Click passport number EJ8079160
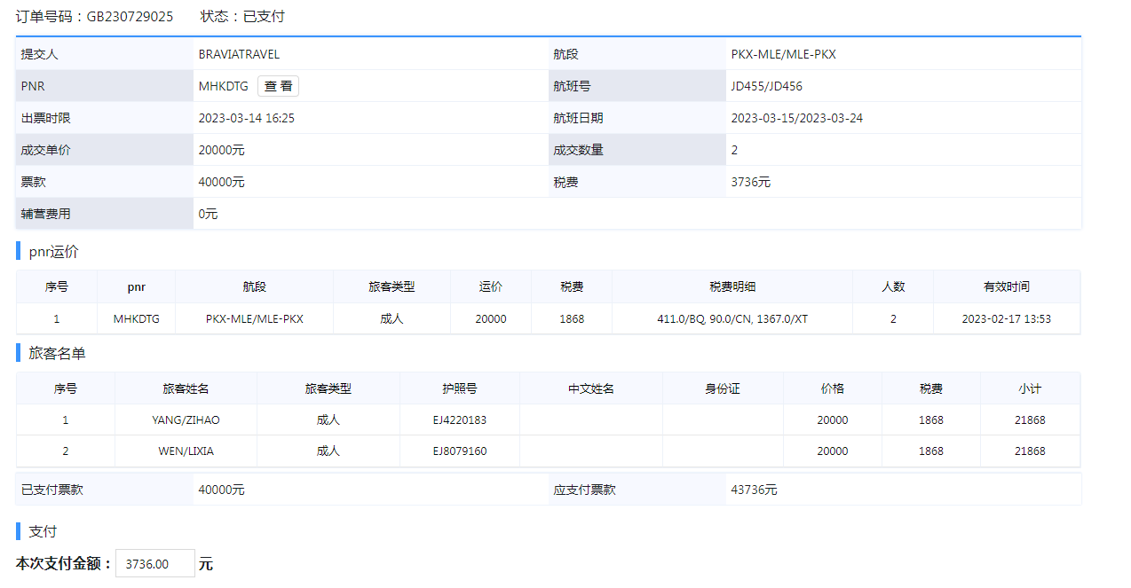The image size is (1131, 588). click(459, 451)
